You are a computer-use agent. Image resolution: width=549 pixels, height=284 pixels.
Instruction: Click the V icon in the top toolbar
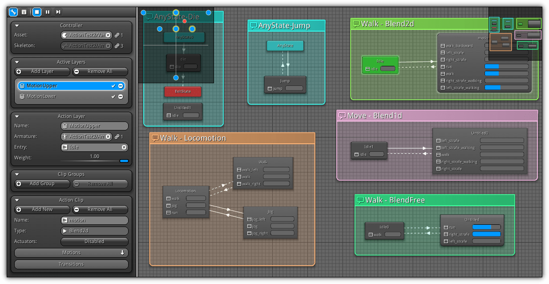click(23, 12)
